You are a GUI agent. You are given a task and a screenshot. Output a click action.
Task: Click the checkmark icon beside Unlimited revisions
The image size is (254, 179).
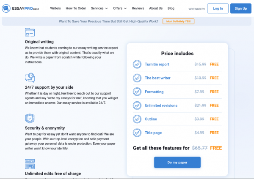(x=137, y=105)
